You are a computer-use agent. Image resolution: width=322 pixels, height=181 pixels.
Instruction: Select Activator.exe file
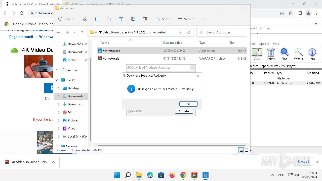coord(172,51)
